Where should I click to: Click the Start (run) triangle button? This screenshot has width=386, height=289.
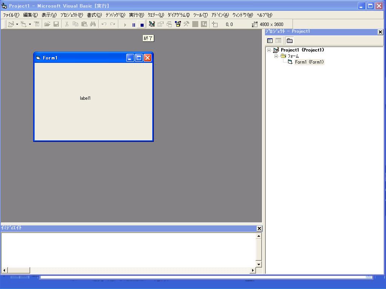click(125, 24)
